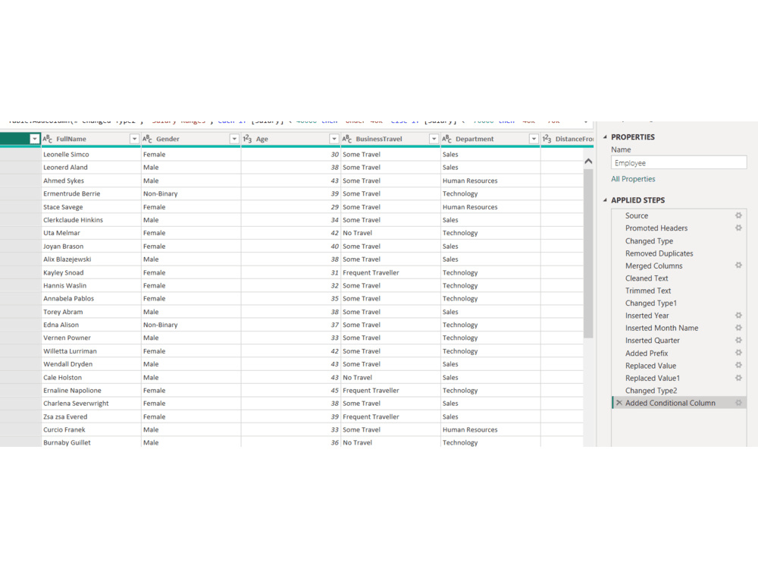Screen dimensions: 758x569
Task: Select the Inserted Quarter applied step
Action: coord(652,340)
